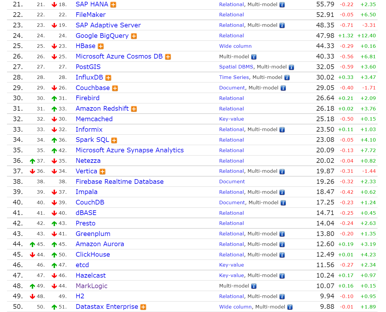Viewport: 386px width, 312px height.
Task: Show multi-model info icon for Couchbase
Action: (x=283, y=88)
